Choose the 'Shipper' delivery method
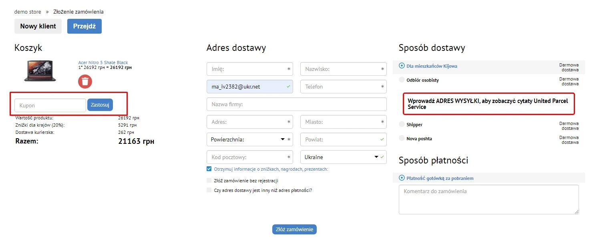The height and width of the screenshot is (244, 599). click(x=401, y=125)
